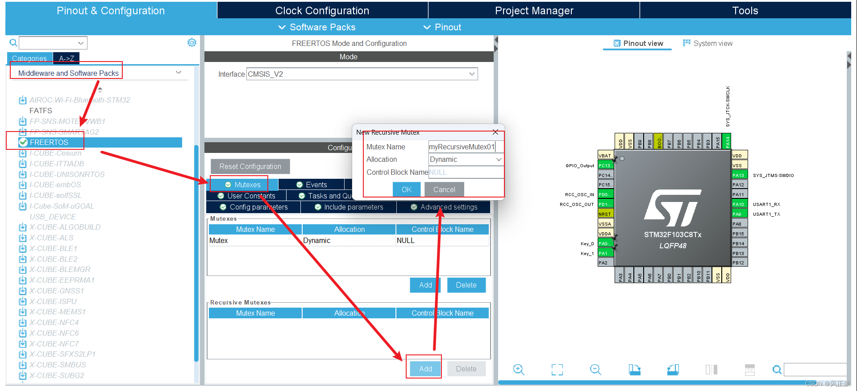Click the download icon beside X-CUBE-NFC4
This screenshot has height=391, width=857.
click(x=23, y=322)
